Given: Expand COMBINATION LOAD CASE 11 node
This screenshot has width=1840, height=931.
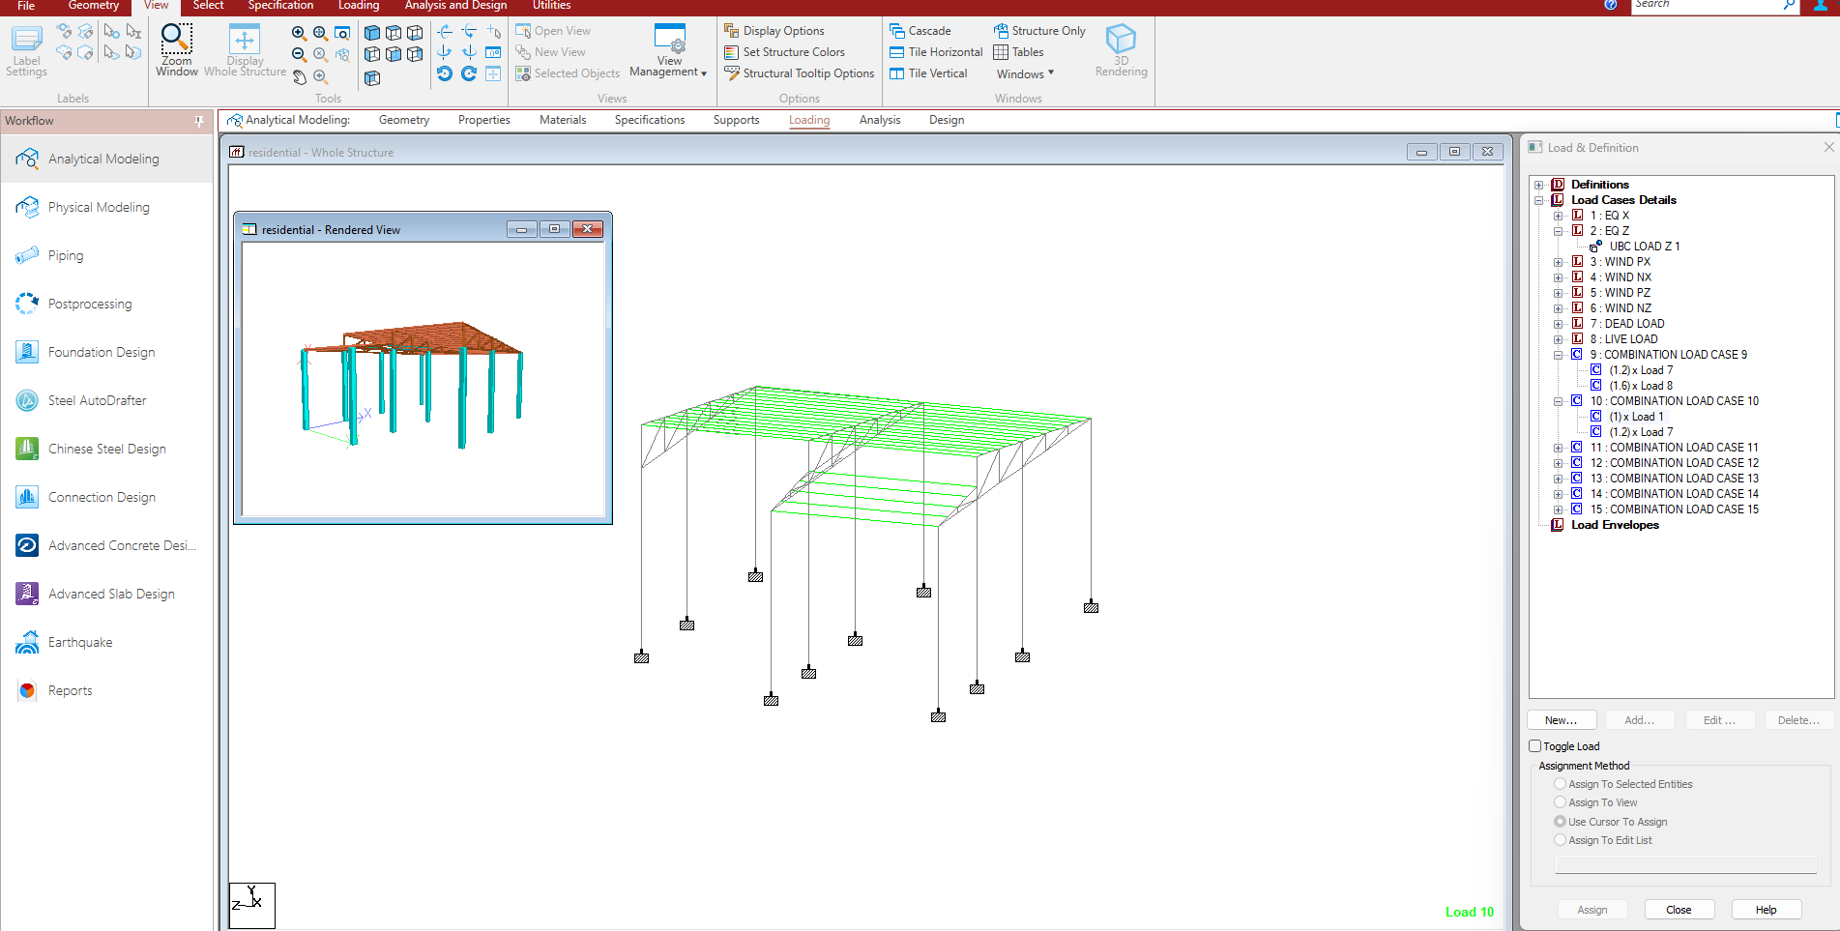Looking at the screenshot, I should point(1558,448).
